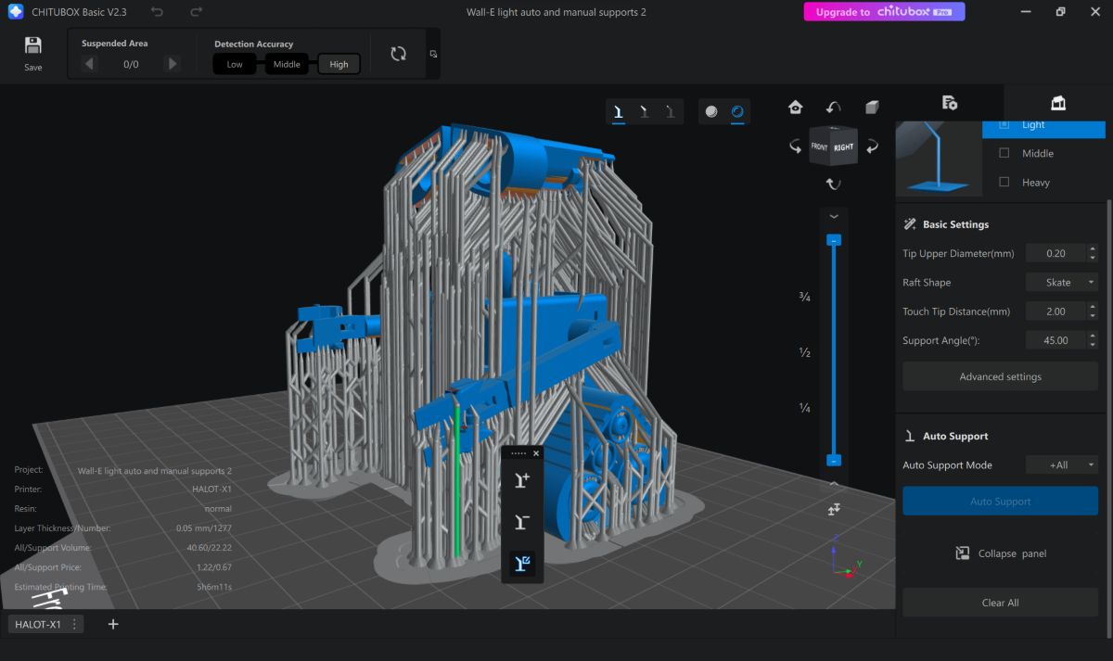The width and height of the screenshot is (1113, 661).
Task: Decrease Support Angle value
Action: [1093, 345]
